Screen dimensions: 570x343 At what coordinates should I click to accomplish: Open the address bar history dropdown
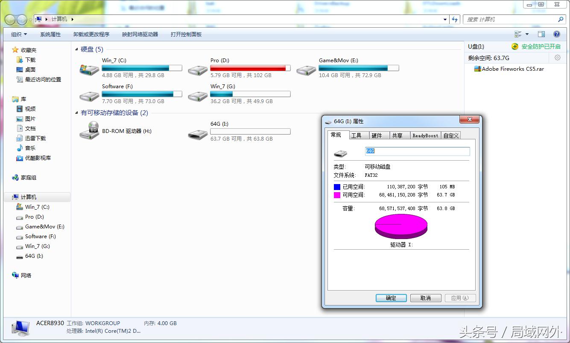click(445, 19)
